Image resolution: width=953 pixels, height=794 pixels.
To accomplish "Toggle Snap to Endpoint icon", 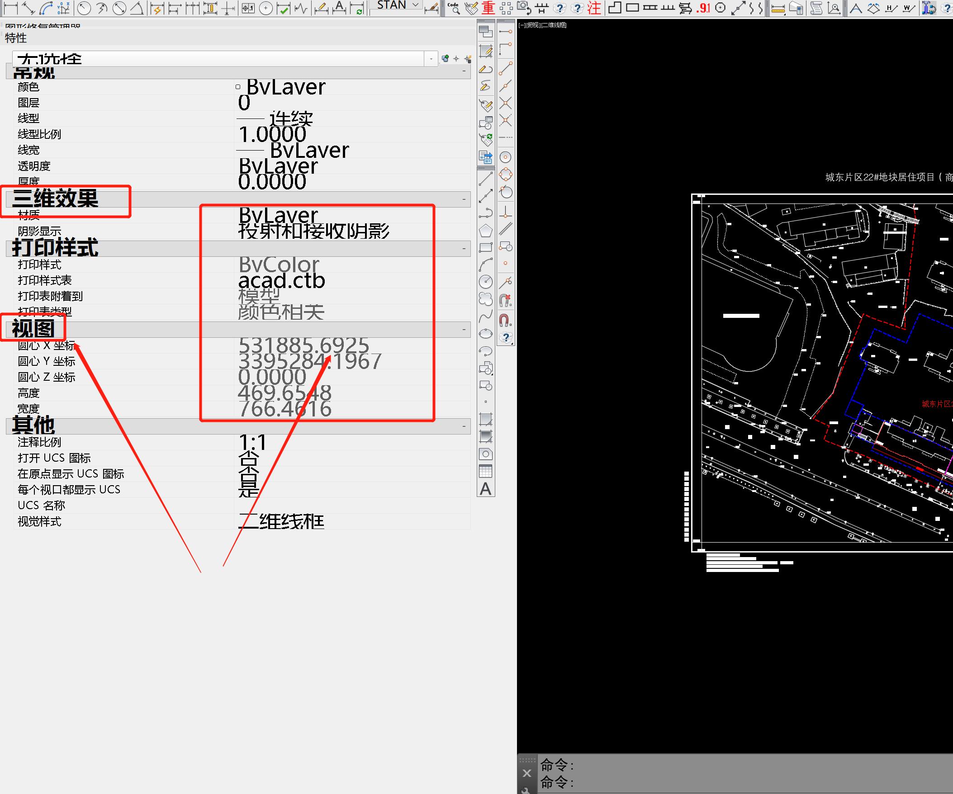I will click(x=506, y=69).
